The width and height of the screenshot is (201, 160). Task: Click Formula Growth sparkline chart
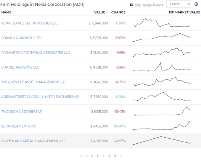tap(161, 38)
